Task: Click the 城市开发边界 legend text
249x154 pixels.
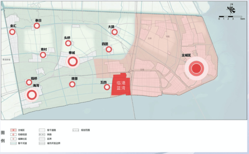Action: coord(54,143)
